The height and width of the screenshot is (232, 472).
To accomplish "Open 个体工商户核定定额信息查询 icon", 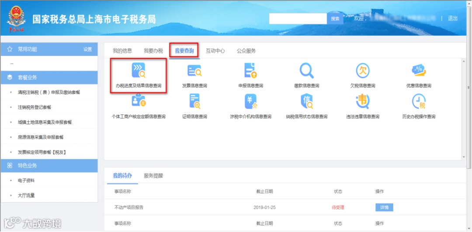I will point(139,101).
